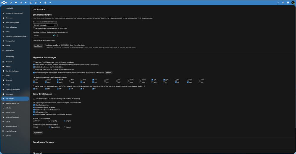
Task: Toggle Erweiterte Zugriffsrechte in ONLYOFFICE Docs vergeben
Action: point(34,69)
